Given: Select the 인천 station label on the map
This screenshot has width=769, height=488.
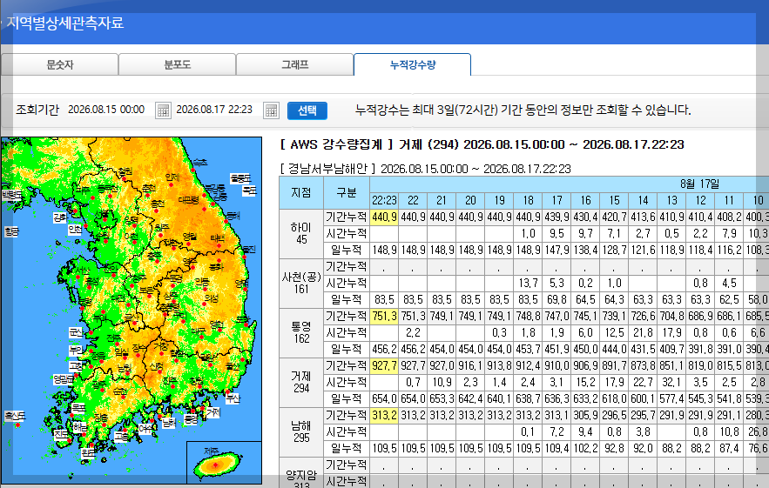Looking at the screenshot, I should pos(75,229).
